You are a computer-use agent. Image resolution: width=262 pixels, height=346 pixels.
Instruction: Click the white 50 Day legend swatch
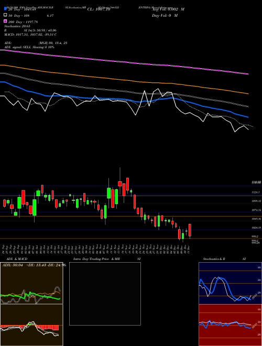(6, 15)
